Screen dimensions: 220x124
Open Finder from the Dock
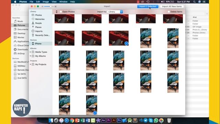[x=51, y=120]
